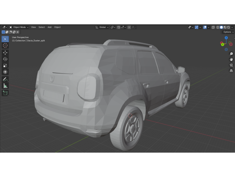This screenshot has width=235, height=177.
Task: Enable wireframe viewport shading
Action: tap(217, 27)
